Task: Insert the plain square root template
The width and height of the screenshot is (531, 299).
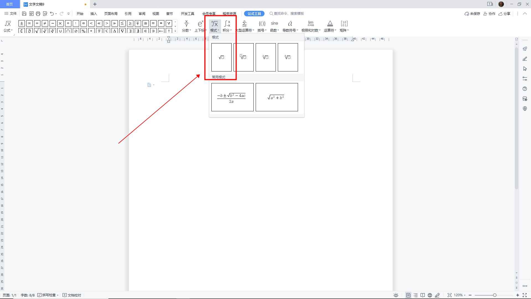Action: 221,57
